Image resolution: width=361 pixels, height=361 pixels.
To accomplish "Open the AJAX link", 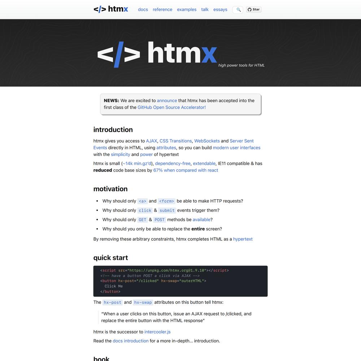I will pyautogui.click(x=152, y=141).
